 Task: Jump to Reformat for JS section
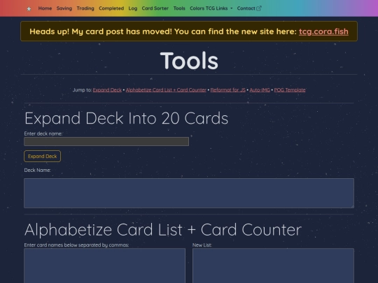(x=227, y=90)
